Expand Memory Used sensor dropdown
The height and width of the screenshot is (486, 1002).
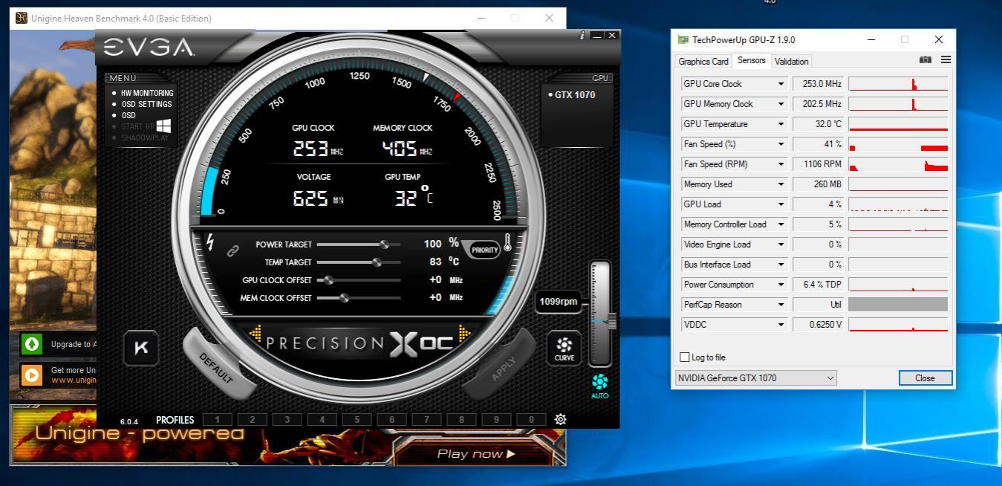coord(781,184)
